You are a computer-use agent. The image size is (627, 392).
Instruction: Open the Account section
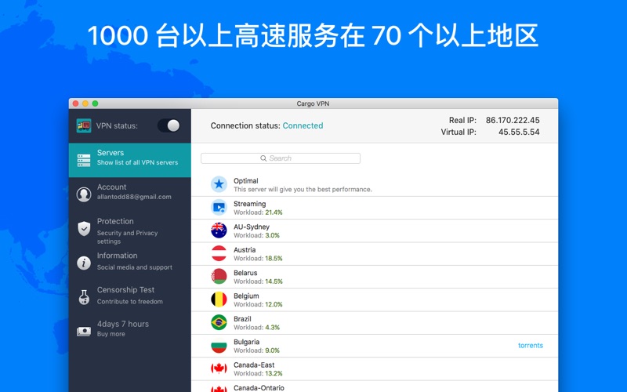pos(130,194)
